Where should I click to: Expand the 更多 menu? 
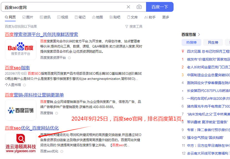pyautogui.click(x=166, y=17)
